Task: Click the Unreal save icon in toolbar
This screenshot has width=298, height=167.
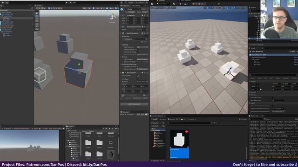Action: click(152, 4)
